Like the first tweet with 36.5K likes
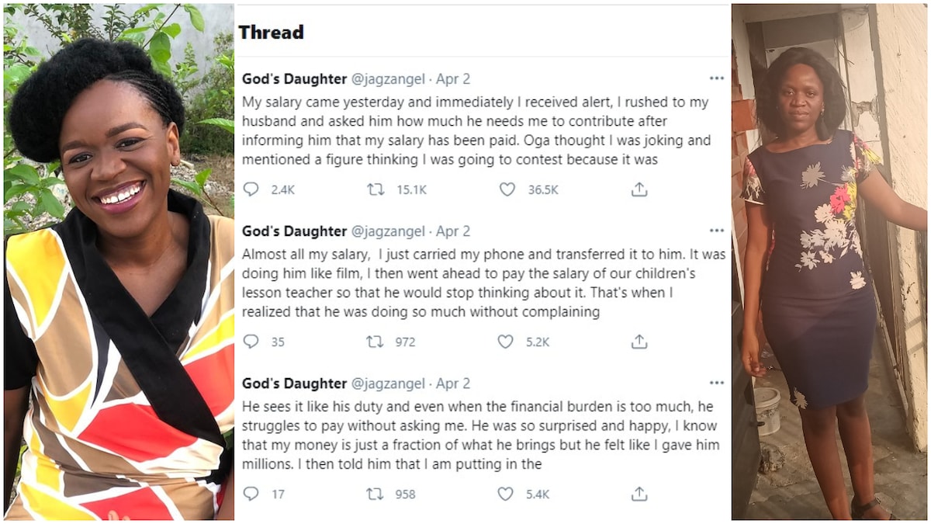931x524 pixels. pos(507,189)
